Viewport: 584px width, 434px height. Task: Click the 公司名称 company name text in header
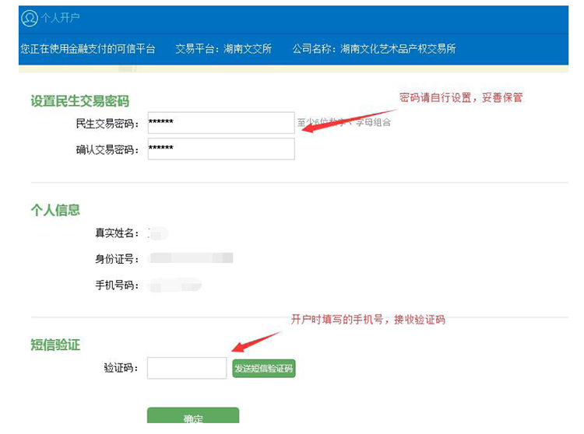pos(374,48)
